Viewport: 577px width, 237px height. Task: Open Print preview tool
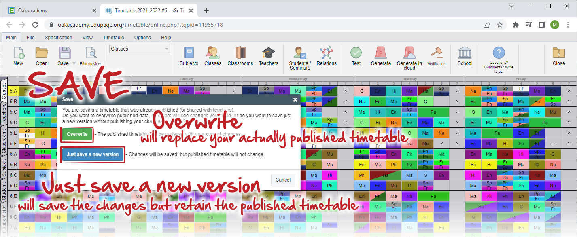pos(90,54)
